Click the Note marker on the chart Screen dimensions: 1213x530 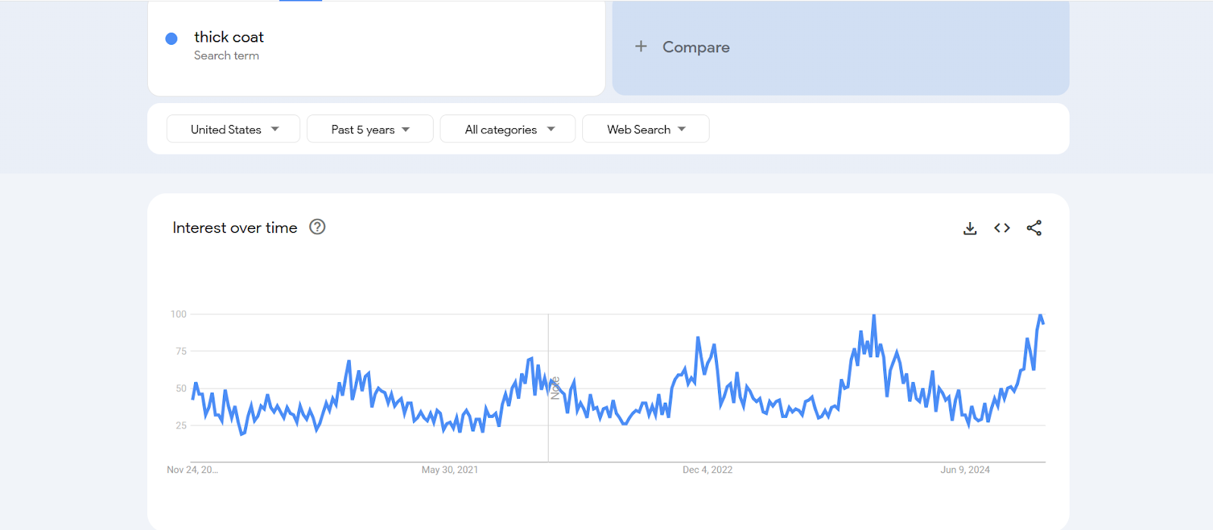coord(555,388)
